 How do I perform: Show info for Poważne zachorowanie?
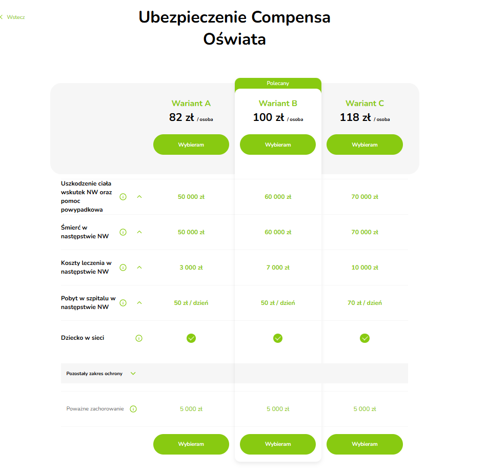coord(133,409)
